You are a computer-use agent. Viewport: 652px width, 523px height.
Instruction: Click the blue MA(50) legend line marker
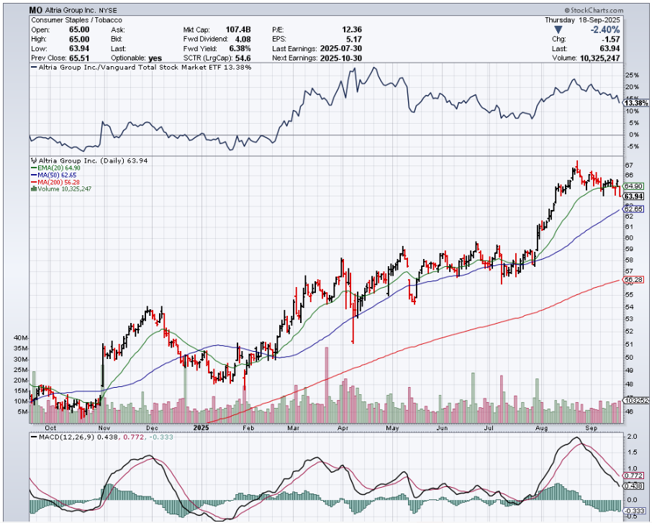click(34, 175)
